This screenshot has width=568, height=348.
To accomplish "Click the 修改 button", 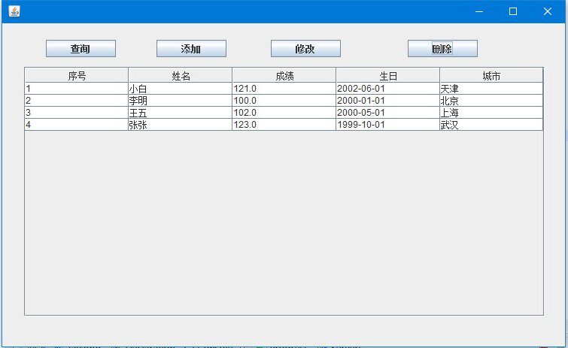I will (x=305, y=48).
